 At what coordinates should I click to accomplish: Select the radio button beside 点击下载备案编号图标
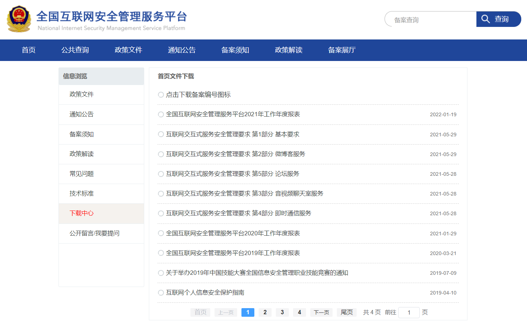(x=161, y=95)
